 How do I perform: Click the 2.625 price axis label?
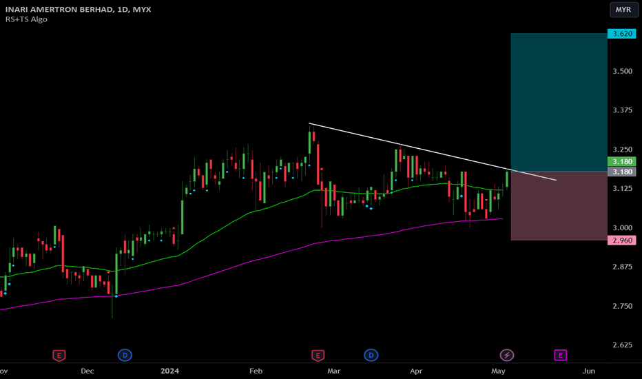point(622,345)
